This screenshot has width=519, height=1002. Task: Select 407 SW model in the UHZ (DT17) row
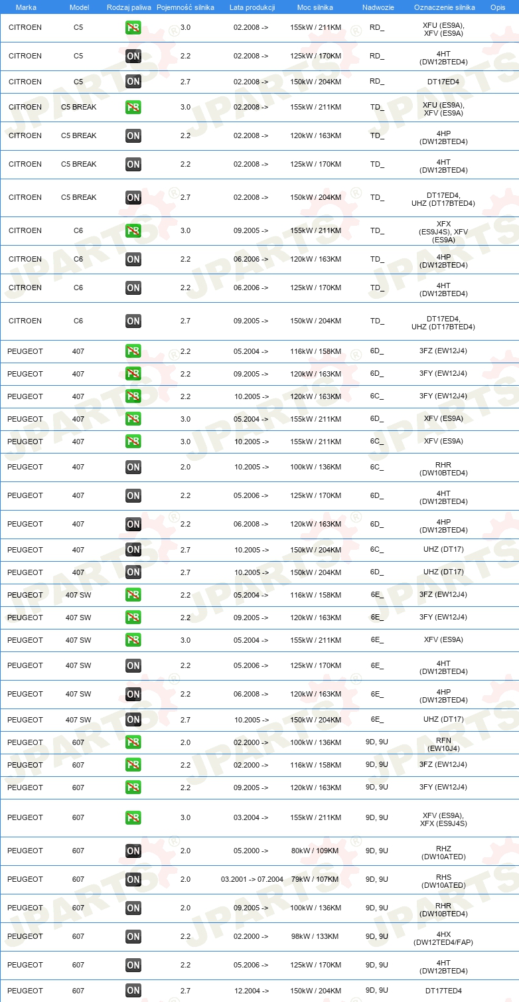click(78, 720)
